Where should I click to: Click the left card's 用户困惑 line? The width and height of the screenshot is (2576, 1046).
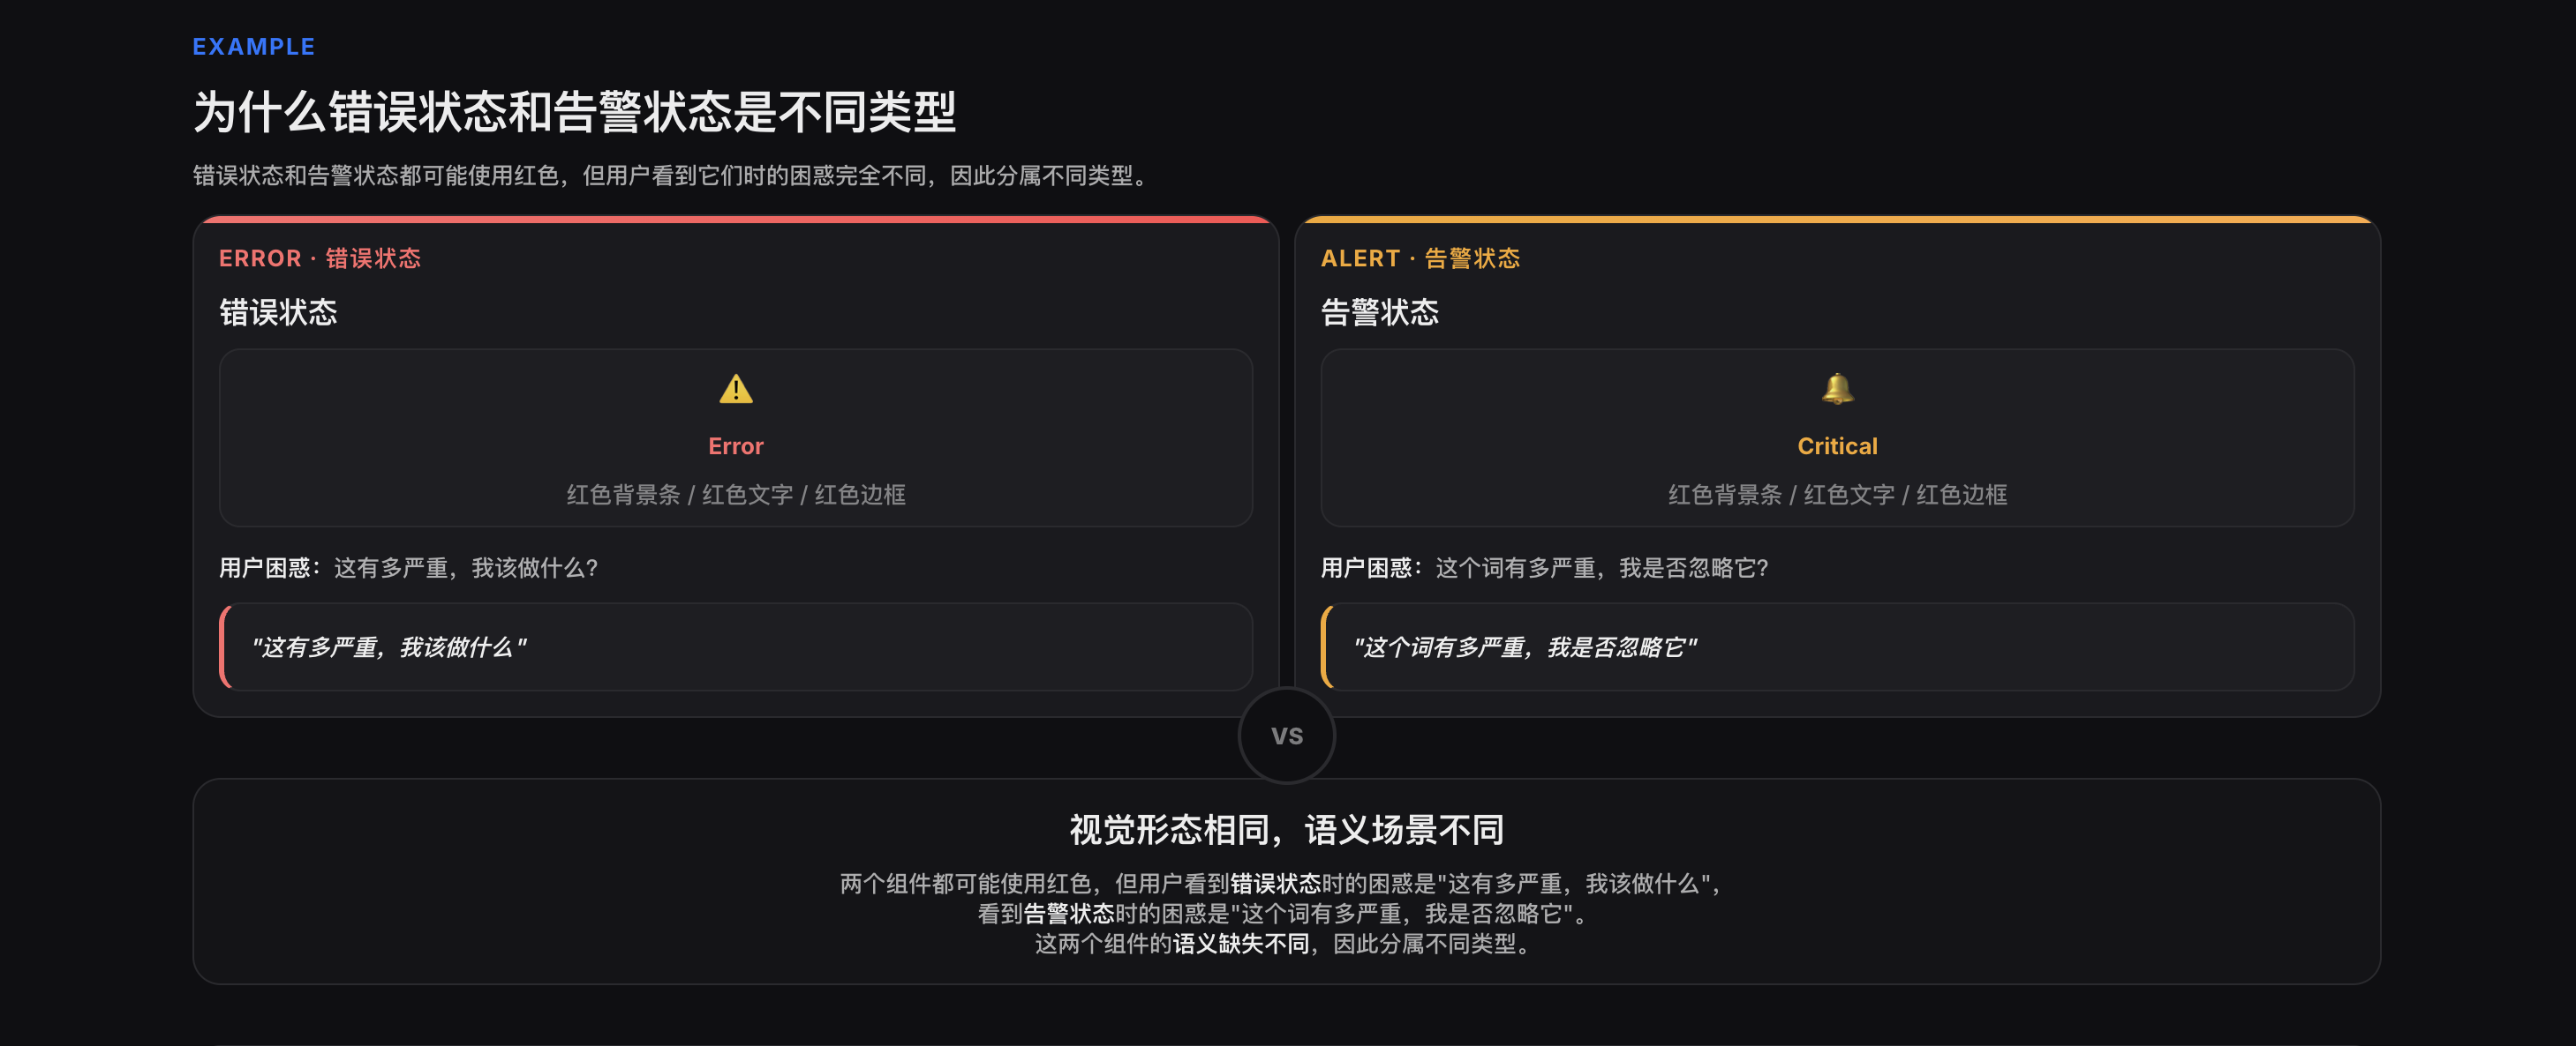coord(408,569)
